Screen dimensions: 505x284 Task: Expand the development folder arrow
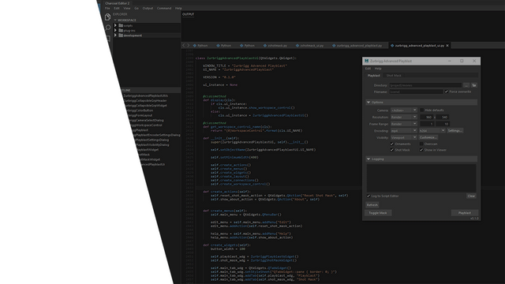coord(115,35)
